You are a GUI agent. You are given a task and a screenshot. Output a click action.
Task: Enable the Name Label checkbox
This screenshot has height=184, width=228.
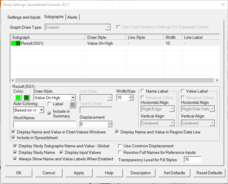pos(143,91)
